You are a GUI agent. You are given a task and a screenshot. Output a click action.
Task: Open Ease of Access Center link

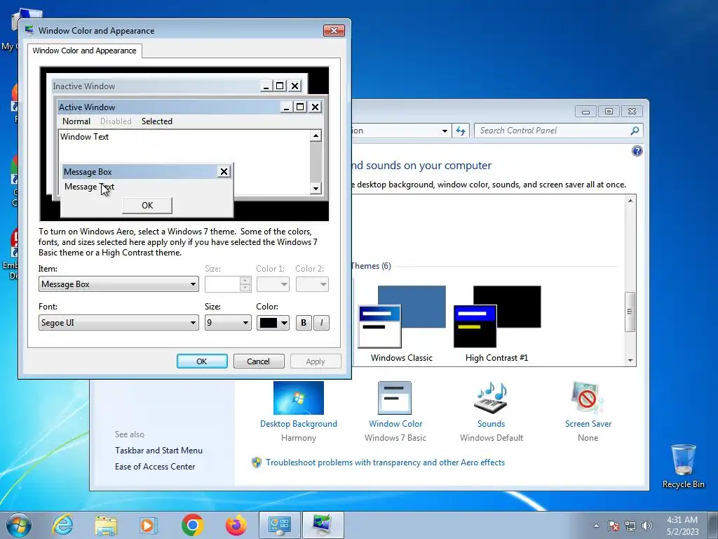(155, 467)
